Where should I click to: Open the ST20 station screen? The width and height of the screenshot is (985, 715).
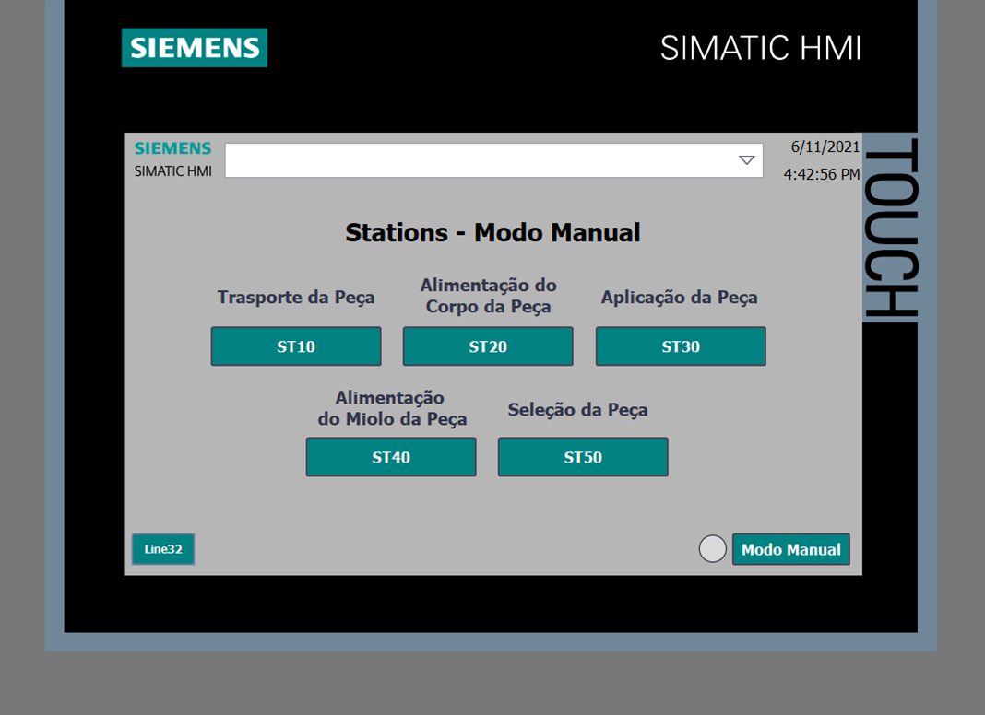488,346
